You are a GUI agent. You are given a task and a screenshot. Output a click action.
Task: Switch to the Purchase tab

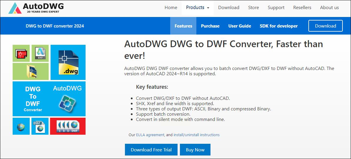click(210, 26)
